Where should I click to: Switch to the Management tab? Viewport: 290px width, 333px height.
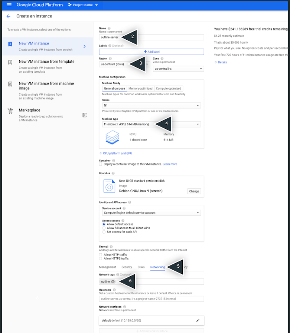point(107,267)
